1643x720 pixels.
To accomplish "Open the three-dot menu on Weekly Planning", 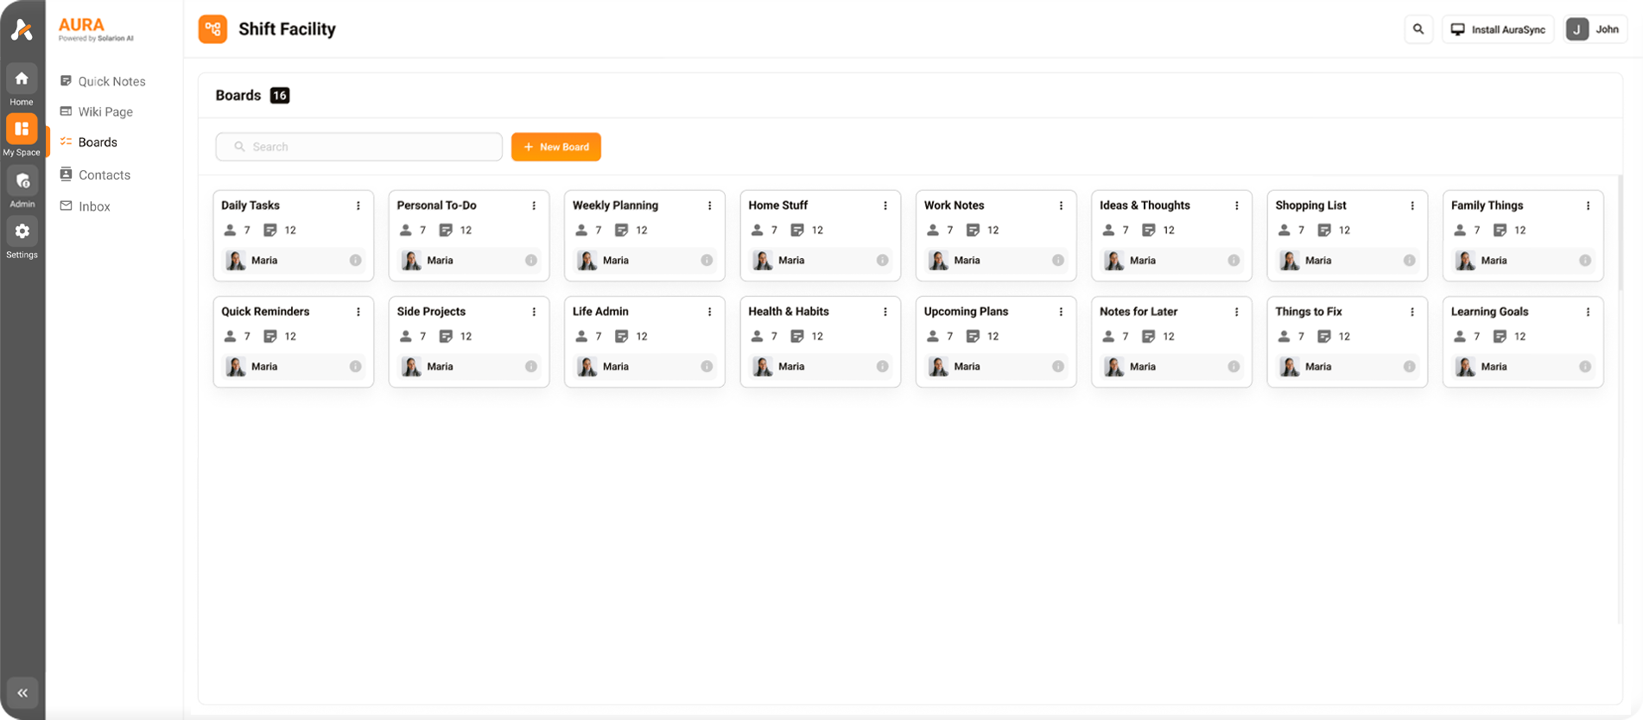I will (x=710, y=205).
